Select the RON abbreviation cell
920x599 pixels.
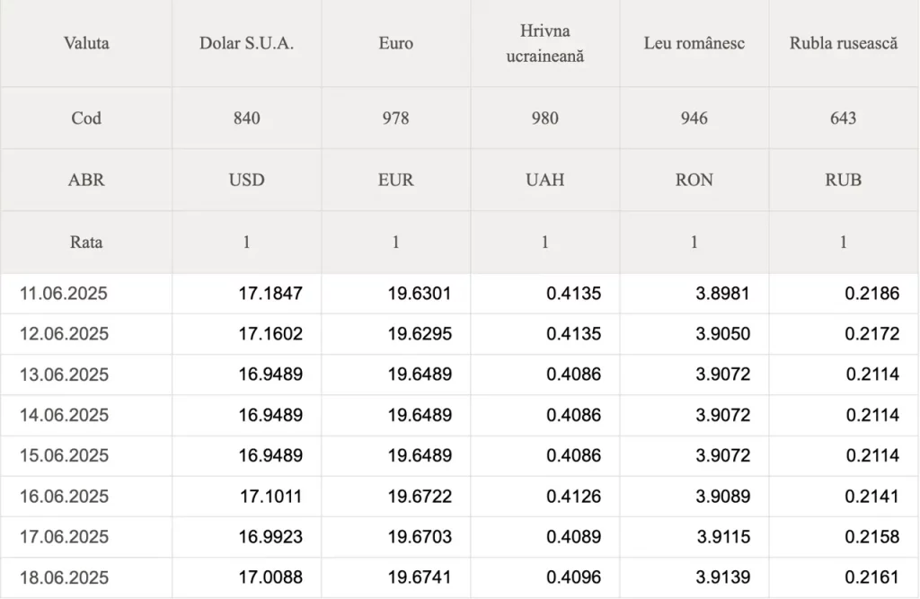(694, 180)
